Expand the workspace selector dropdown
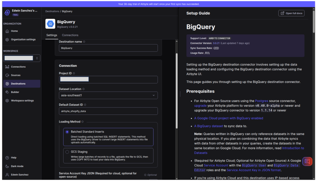Image resolution: width=316 pixels, height=181 pixels. coord(22,58)
